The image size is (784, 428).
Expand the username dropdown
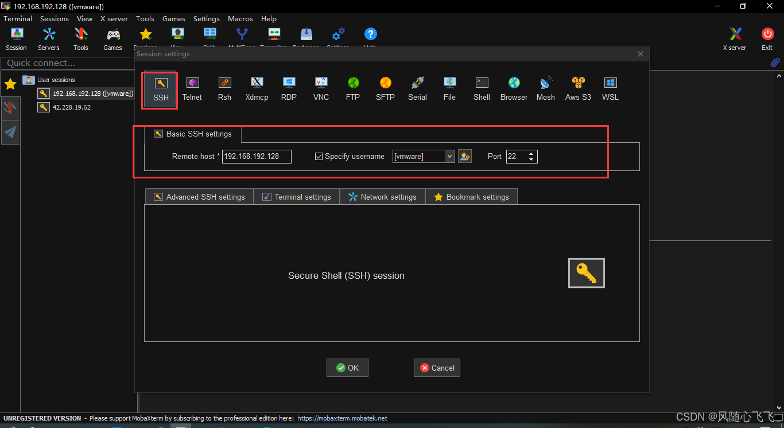point(449,156)
